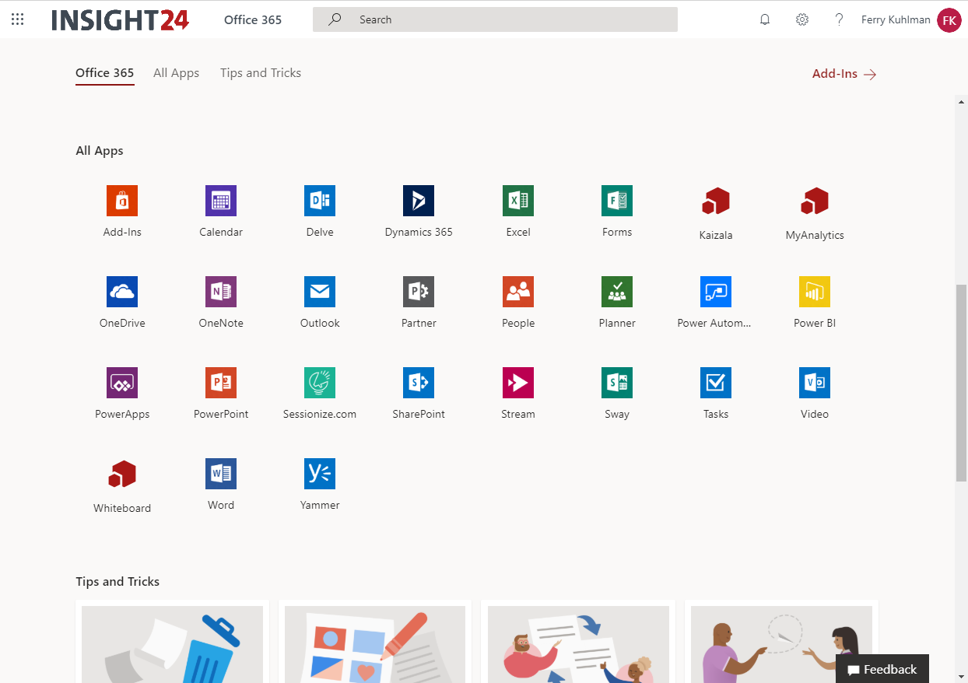
Task: Click the vertical page scrollbar thumb
Action: click(x=962, y=383)
